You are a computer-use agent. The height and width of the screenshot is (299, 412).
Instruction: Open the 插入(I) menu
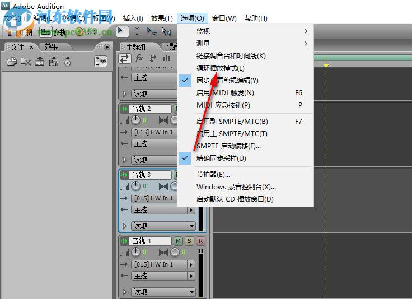tap(133, 18)
